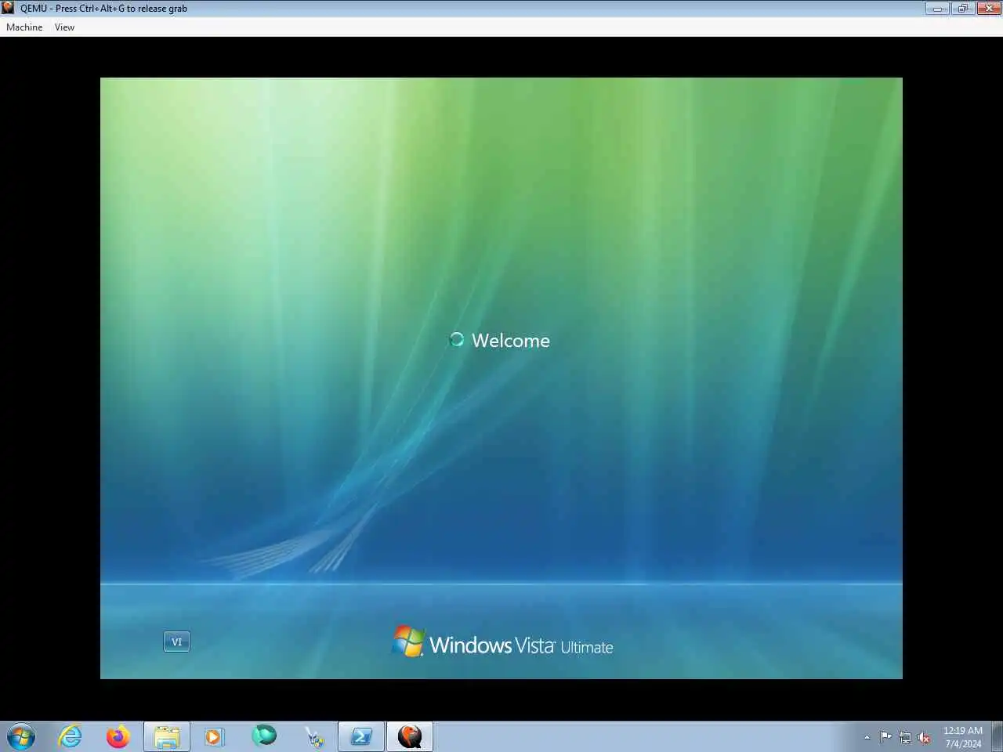
Task: Click the muted volume icon in tray
Action: [x=924, y=737]
